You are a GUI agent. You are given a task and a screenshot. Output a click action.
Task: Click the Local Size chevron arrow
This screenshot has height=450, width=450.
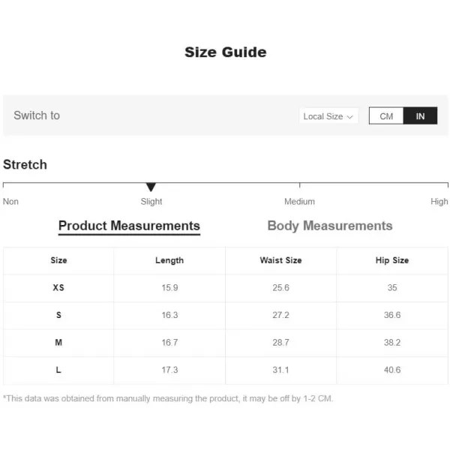point(349,117)
